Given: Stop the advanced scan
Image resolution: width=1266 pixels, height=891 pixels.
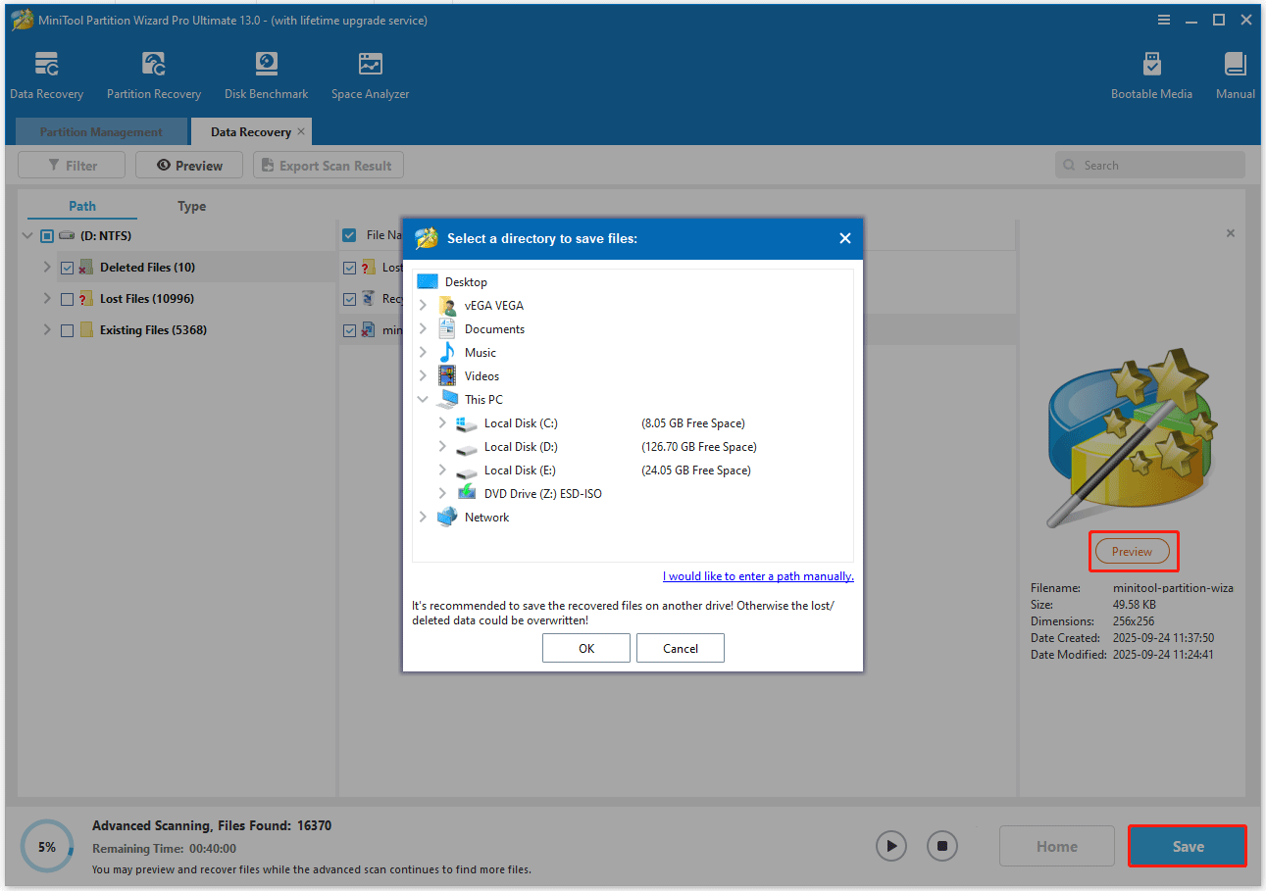Looking at the screenshot, I should [941, 845].
